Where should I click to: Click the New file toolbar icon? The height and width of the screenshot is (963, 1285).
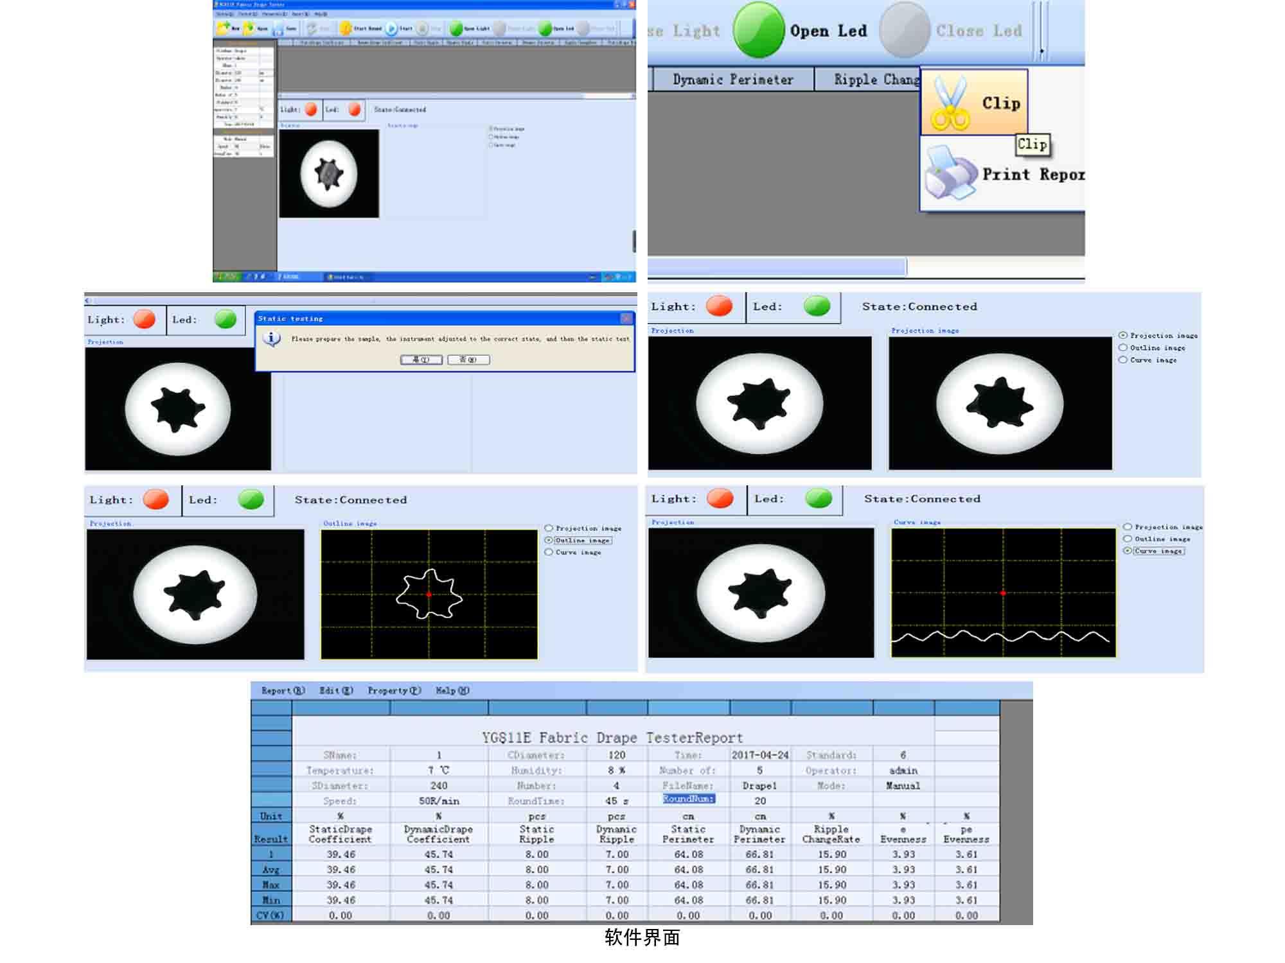[224, 28]
